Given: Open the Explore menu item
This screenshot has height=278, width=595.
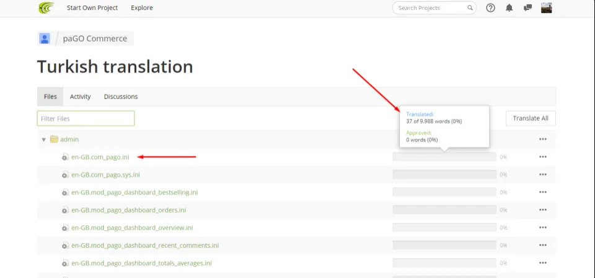Looking at the screenshot, I should click(x=142, y=7).
